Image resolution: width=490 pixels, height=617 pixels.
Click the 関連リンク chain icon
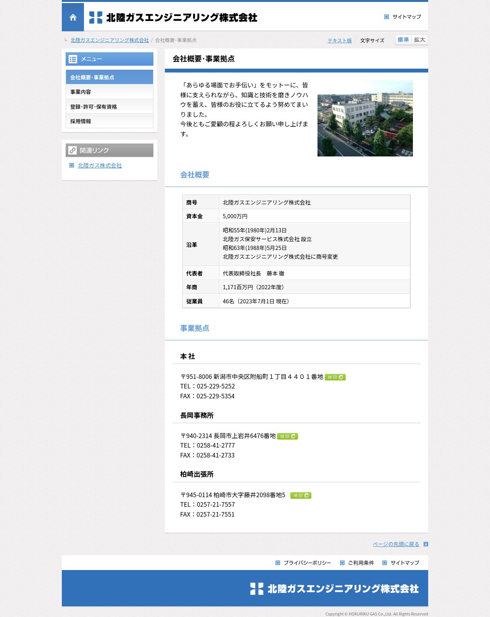click(x=73, y=150)
